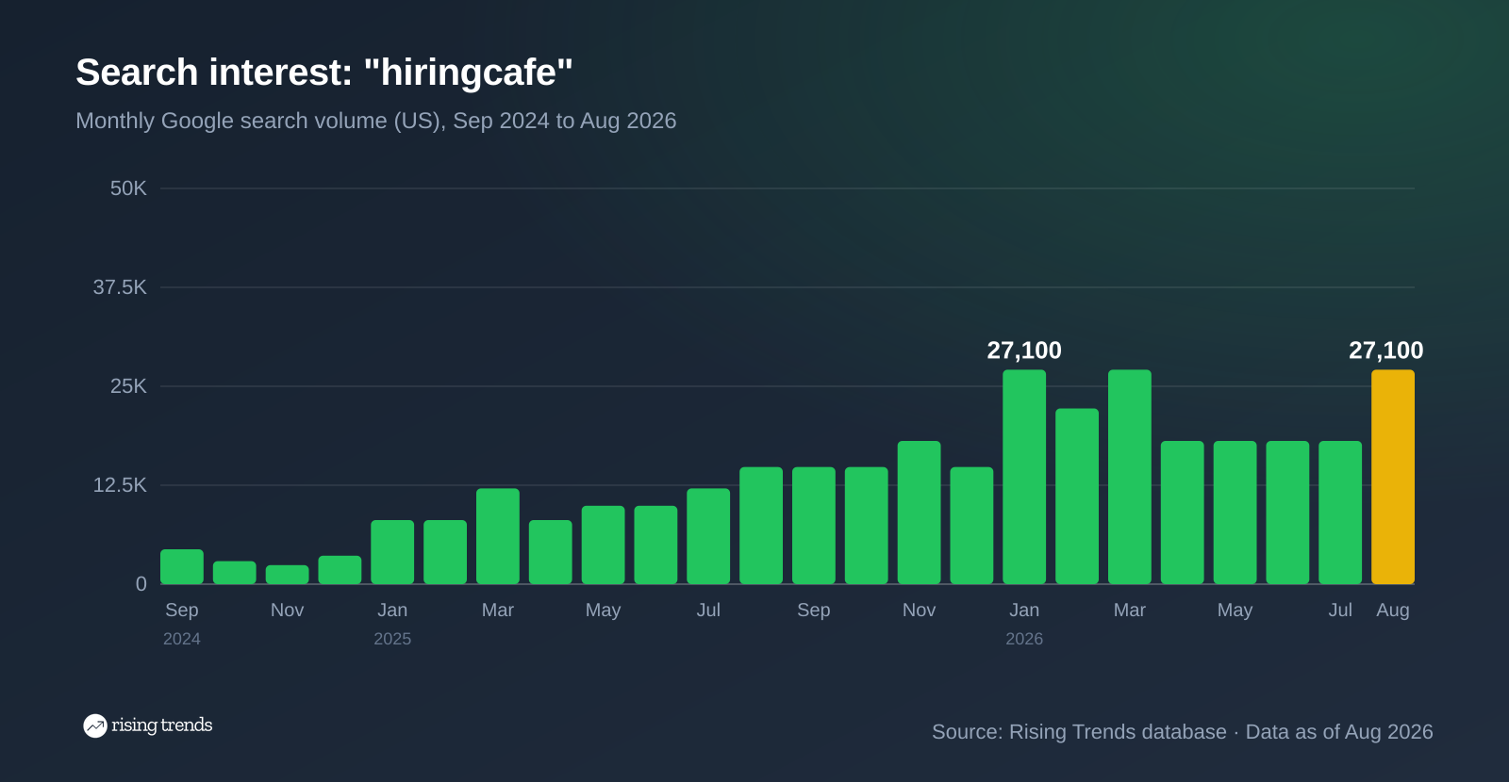
Task: Click the Feb 2026 green bar
Action: point(1077,497)
